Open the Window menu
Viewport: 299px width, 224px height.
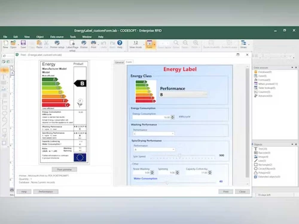(x=87, y=37)
